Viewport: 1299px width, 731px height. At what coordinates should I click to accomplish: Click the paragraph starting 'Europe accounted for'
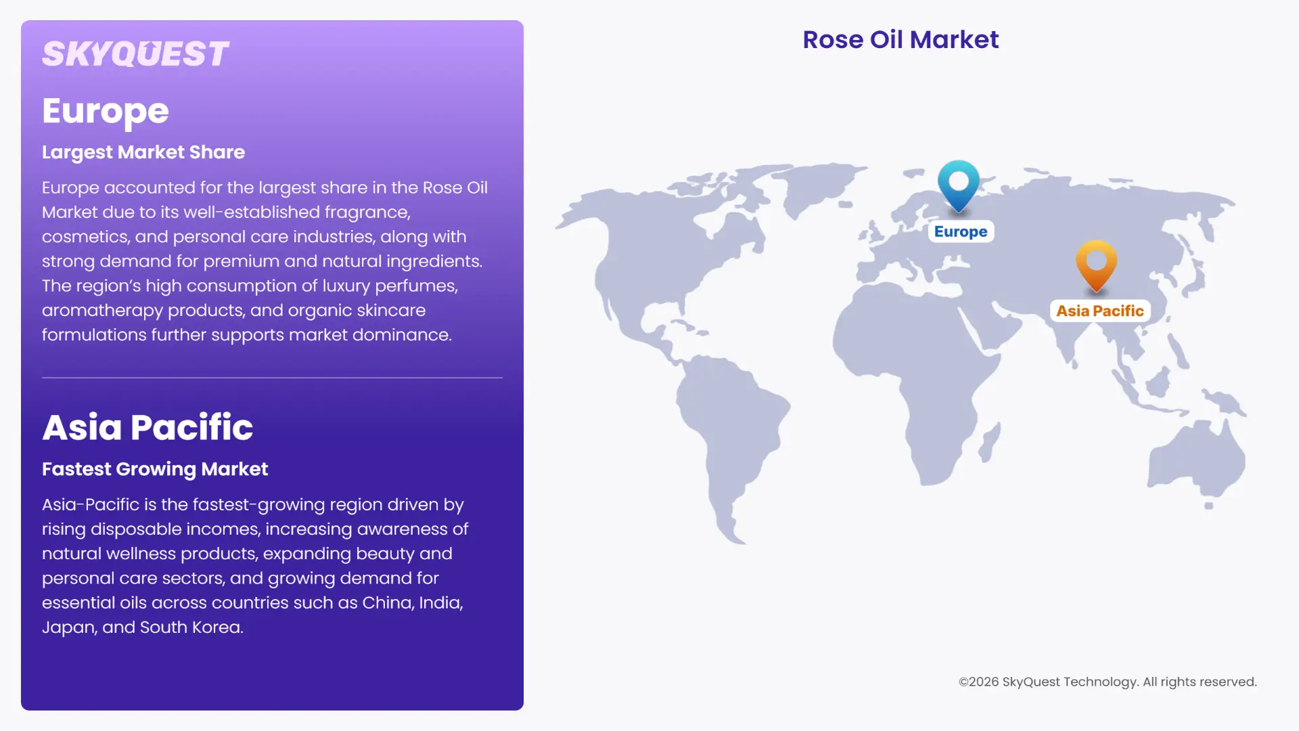coord(265,261)
